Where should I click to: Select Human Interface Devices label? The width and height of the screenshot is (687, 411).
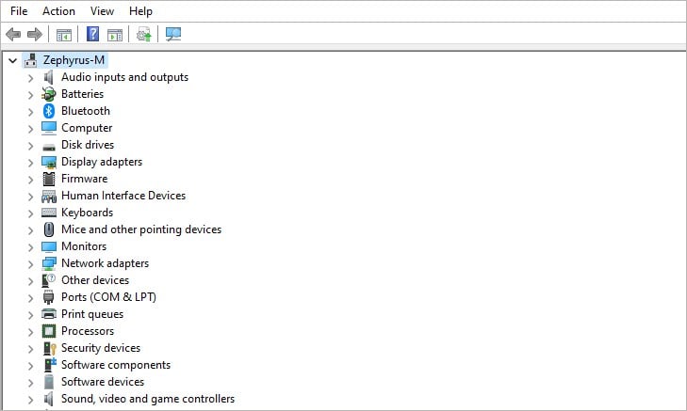(x=123, y=196)
